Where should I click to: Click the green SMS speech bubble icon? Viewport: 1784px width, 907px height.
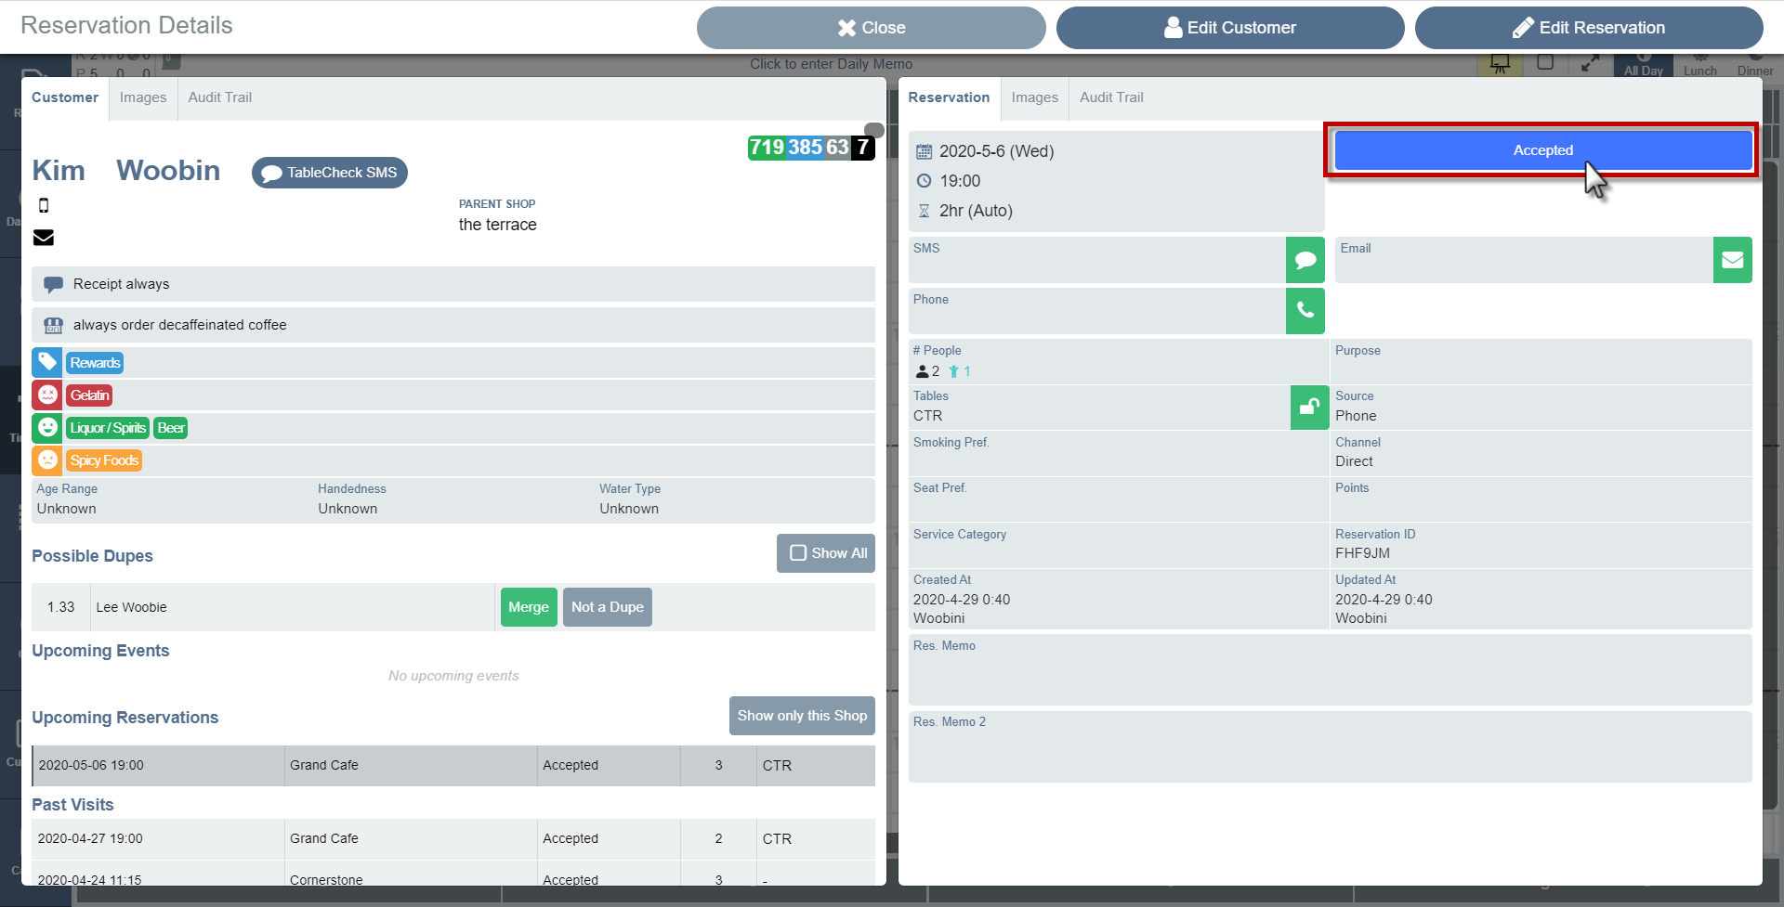pos(1305,260)
